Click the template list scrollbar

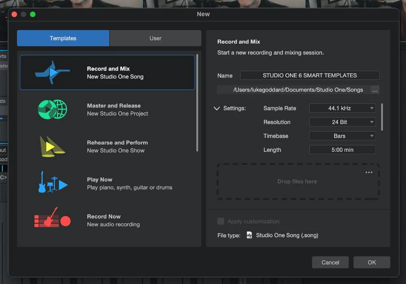[x=197, y=103]
